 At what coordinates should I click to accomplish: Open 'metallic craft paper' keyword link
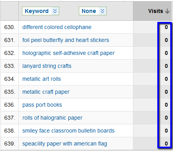46,92
